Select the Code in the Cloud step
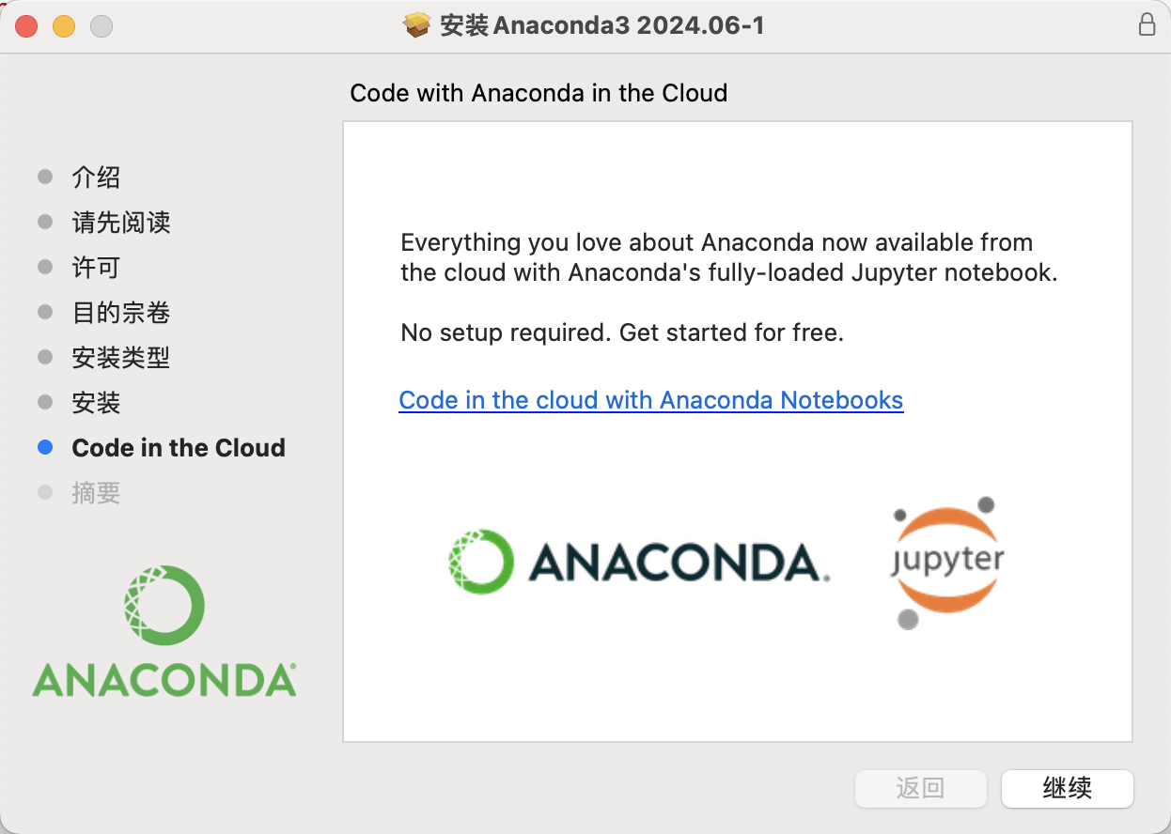The height and width of the screenshot is (834, 1171). [179, 448]
